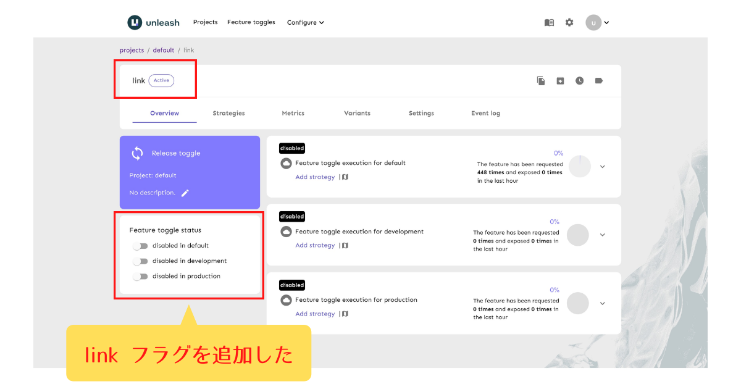Click disabled badge on default card
741x389 pixels.
point(292,148)
